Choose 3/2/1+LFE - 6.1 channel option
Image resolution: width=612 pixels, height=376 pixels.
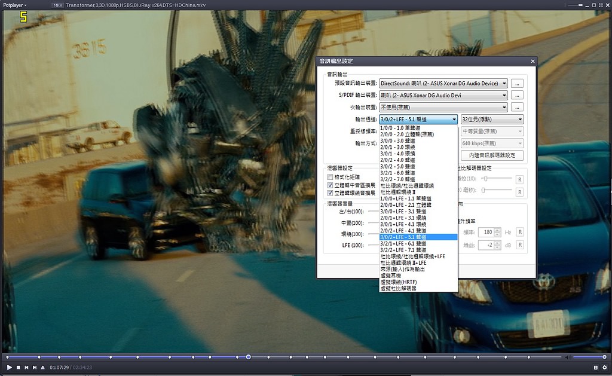[x=418, y=244]
